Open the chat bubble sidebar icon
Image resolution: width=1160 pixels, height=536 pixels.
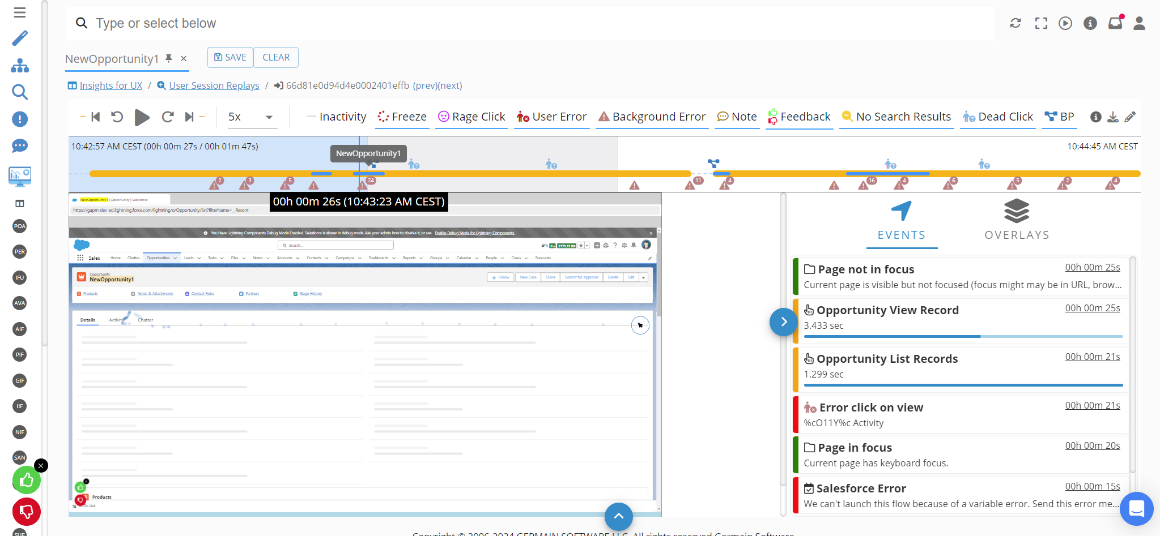[20, 146]
